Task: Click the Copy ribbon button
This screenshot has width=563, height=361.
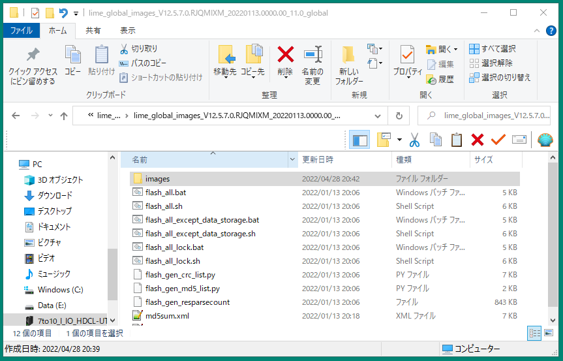Action: [x=73, y=60]
